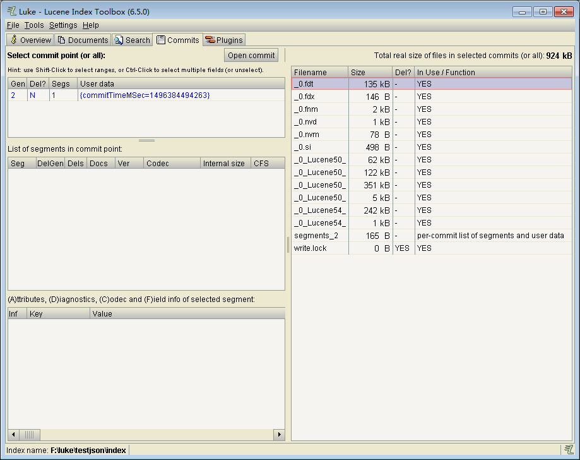The height and width of the screenshot is (460, 580).
Task: Switch to the Plugins tab
Action: (224, 40)
